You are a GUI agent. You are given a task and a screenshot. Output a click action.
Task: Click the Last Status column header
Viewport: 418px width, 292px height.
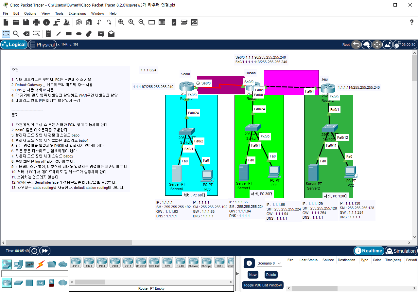click(308, 260)
